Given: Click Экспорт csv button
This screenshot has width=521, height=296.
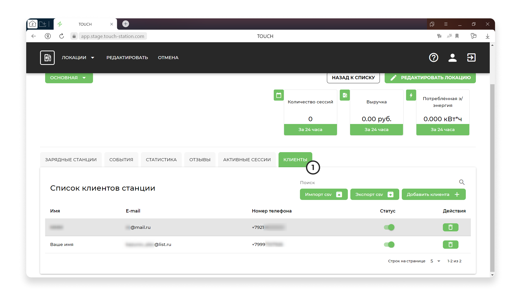Looking at the screenshot, I should (x=375, y=194).
